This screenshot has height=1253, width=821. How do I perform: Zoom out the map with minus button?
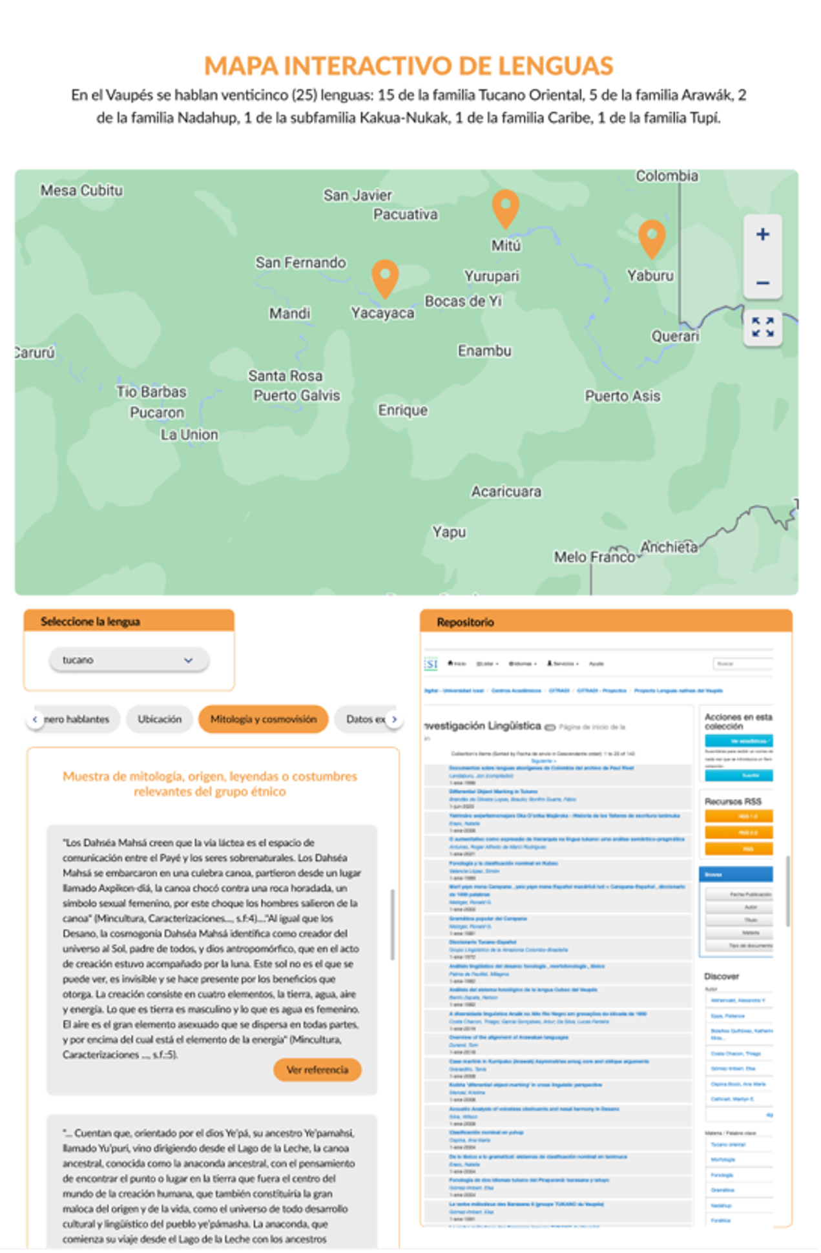[x=762, y=283]
